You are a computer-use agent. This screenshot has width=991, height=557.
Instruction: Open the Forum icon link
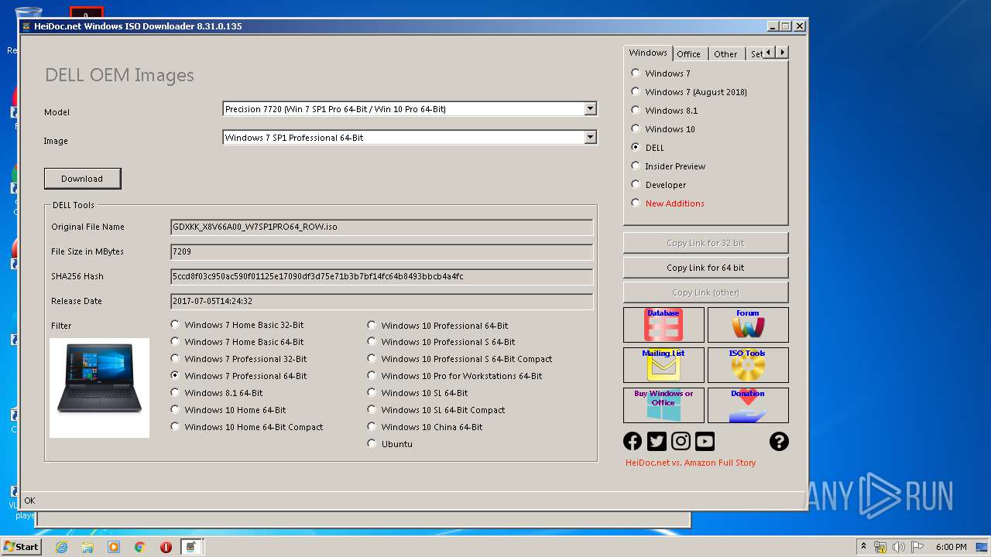(748, 325)
